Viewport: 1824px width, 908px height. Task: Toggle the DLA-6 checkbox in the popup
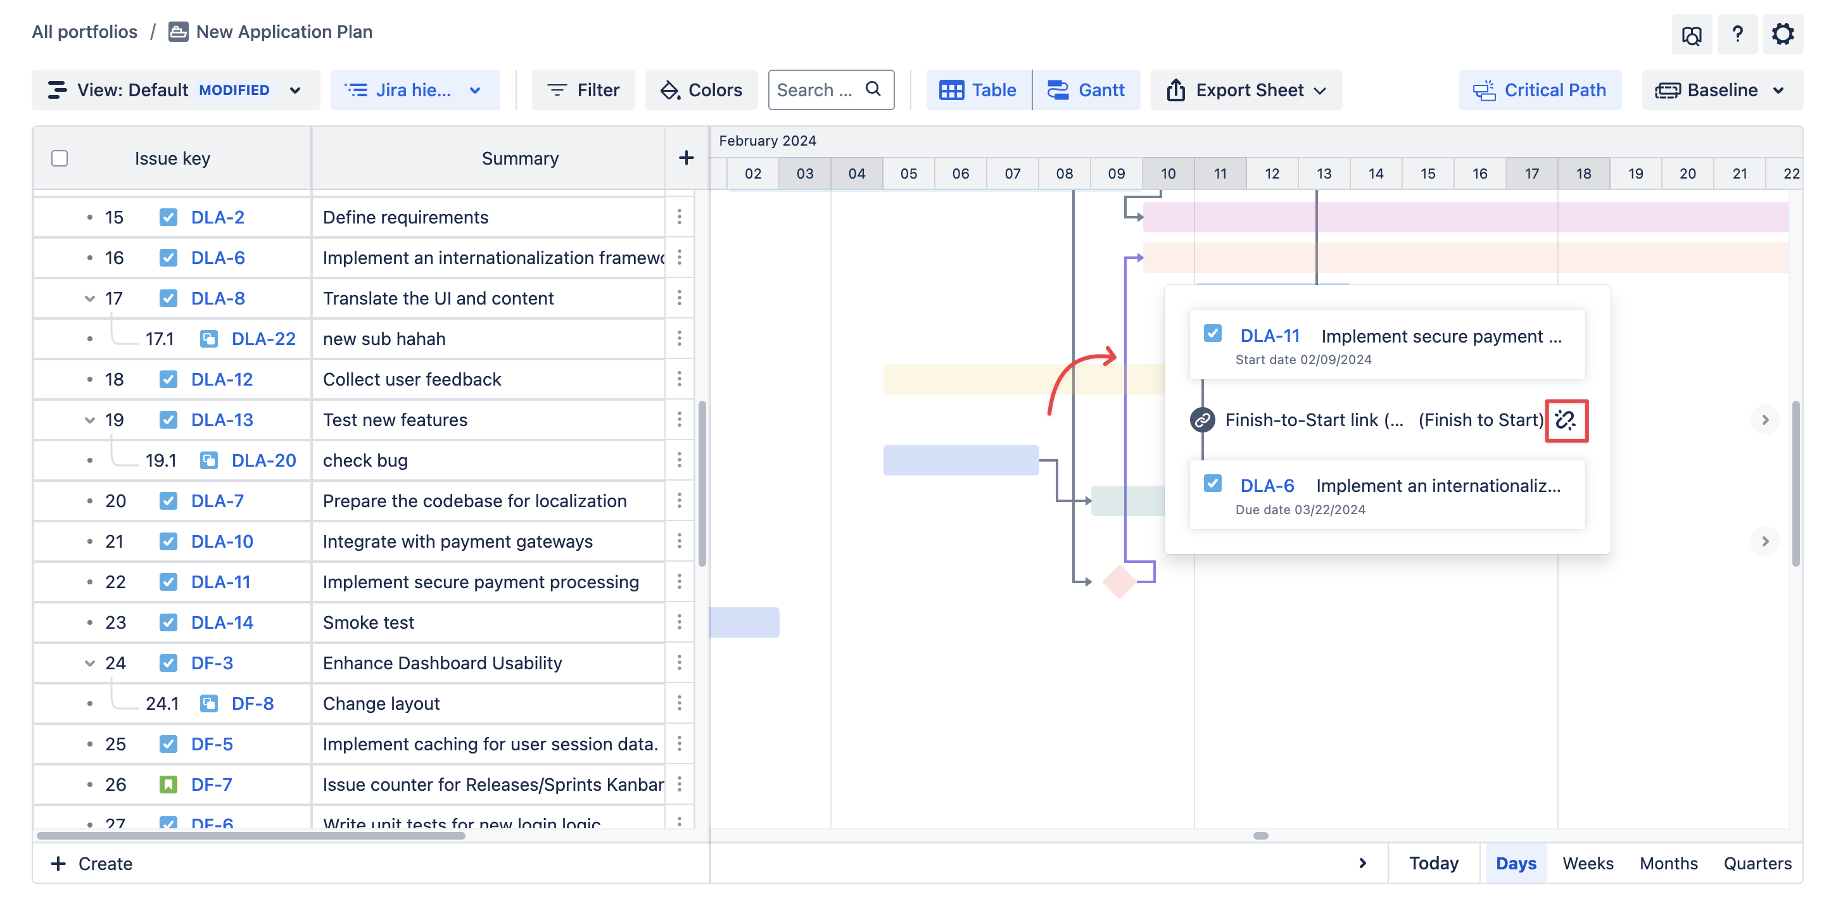click(x=1213, y=483)
